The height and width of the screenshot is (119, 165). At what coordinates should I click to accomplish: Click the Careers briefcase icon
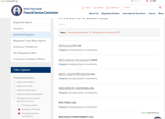click(94, 8)
